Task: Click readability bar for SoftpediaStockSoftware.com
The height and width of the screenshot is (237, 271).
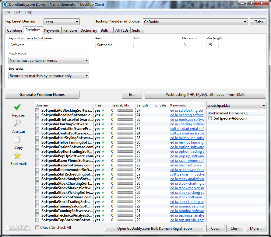Action: (x=125, y=197)
